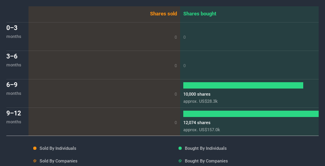Click the 9–12 months green bar

pyautogui.click(x=251, y=114)
